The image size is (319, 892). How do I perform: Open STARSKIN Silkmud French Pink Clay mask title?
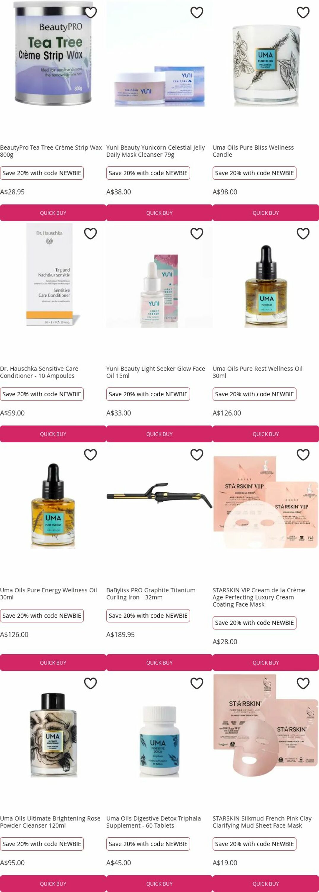(x=262, y=822)
